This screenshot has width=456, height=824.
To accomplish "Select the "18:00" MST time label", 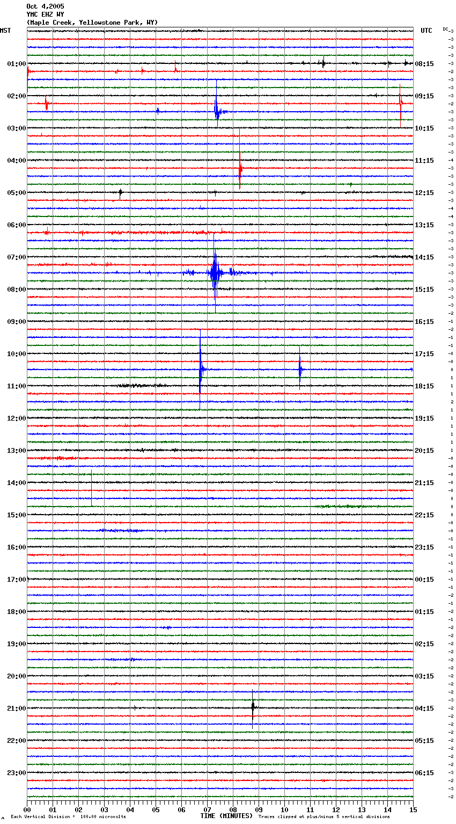I will [x=17, y=612].
